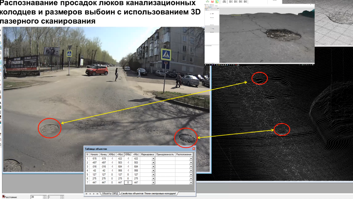Expand Маркировка dropdown in row 7

pos(153,183)
